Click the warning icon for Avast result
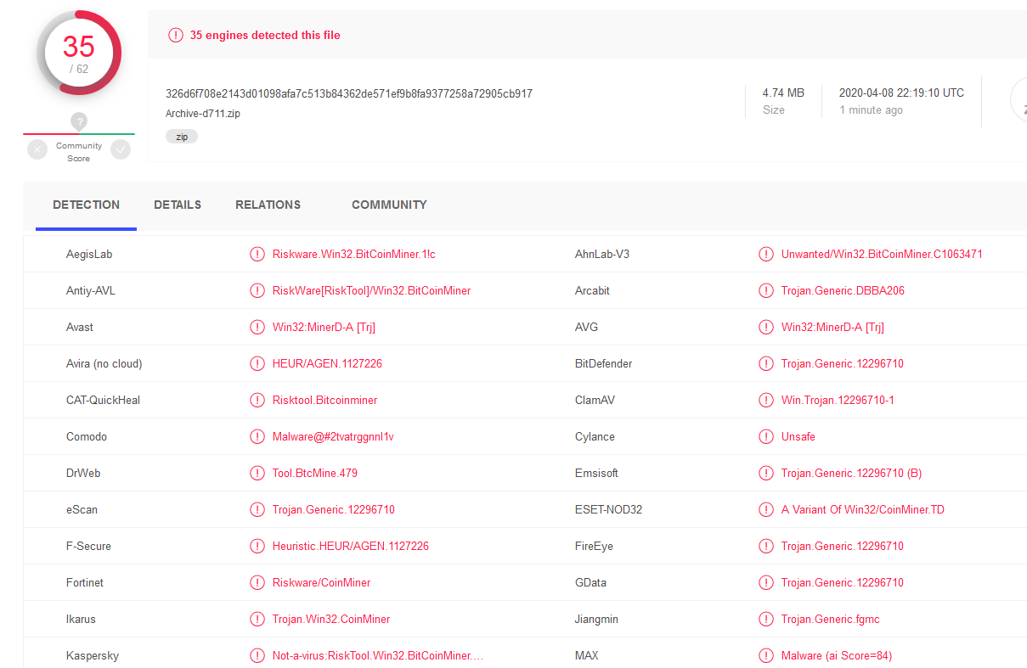 pos(257,327)
